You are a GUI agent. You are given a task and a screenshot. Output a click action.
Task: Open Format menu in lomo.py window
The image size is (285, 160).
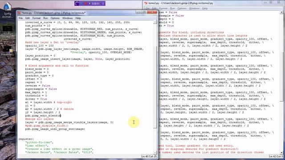click(x=37, y=18)
